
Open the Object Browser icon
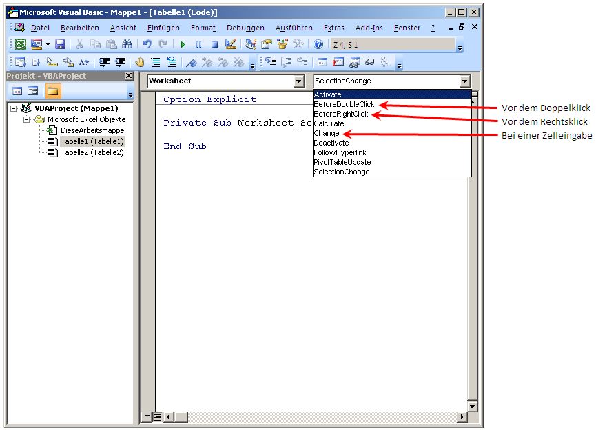(282, 44)
